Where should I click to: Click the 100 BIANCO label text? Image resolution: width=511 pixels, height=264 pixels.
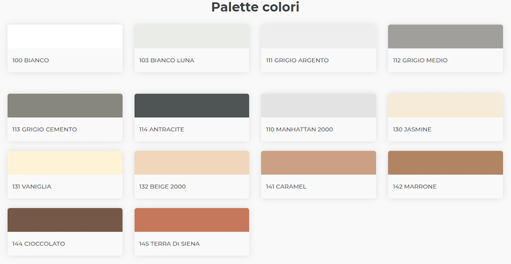pyautogui.click(x=31, y=60)
